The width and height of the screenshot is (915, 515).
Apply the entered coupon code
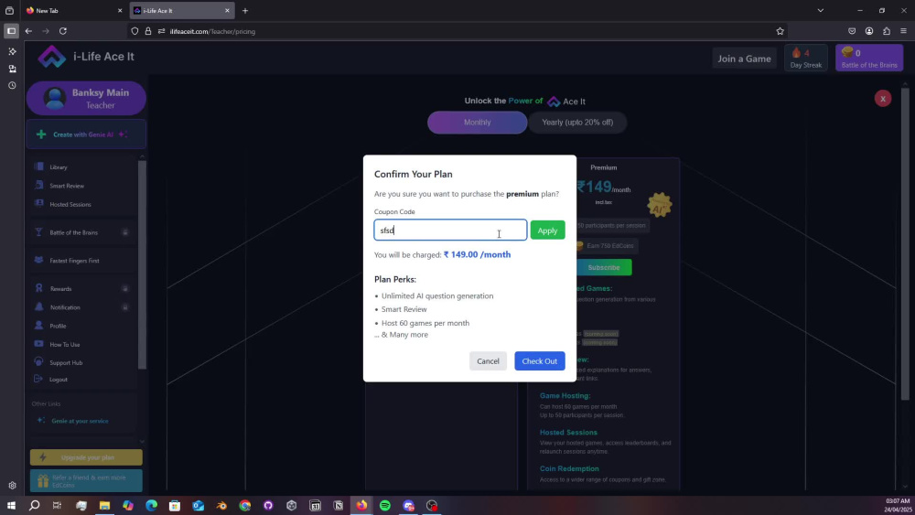(547, 231)
